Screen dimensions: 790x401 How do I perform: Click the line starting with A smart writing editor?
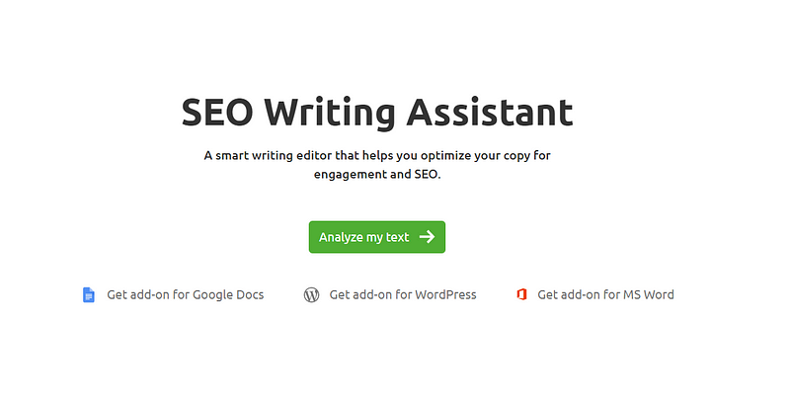377,156
